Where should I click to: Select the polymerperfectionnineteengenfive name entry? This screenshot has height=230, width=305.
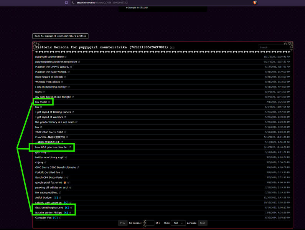pyautogui.click(x=56, y=62)
